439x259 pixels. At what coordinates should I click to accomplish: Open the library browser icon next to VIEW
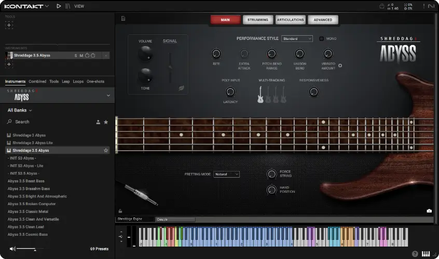[67, 6]
